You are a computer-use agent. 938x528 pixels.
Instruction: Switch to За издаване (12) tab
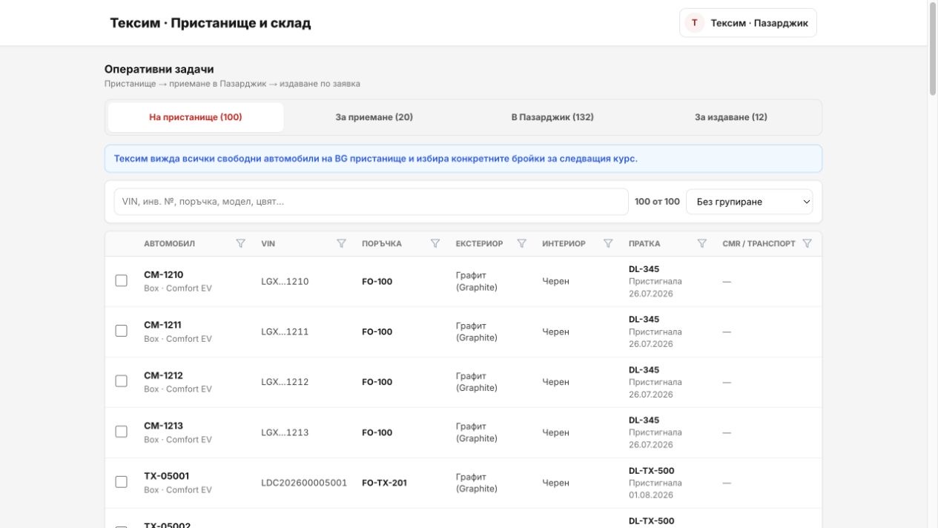coord(731,117)
